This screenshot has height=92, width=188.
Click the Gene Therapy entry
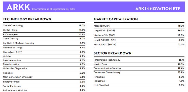(44, 39)
